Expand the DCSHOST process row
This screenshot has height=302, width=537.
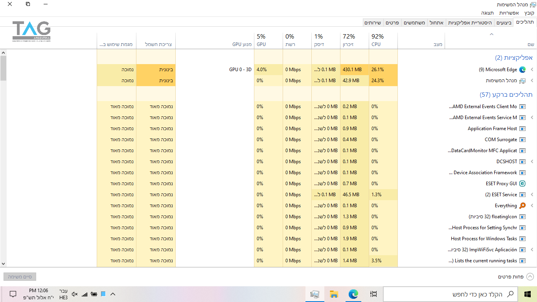coord(532,162)
